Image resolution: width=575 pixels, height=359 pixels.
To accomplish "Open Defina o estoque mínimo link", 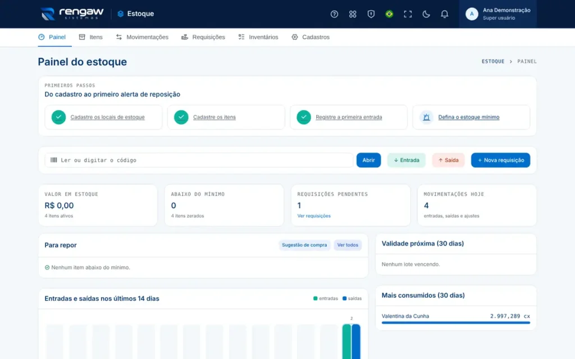I will tap(469, 117).
